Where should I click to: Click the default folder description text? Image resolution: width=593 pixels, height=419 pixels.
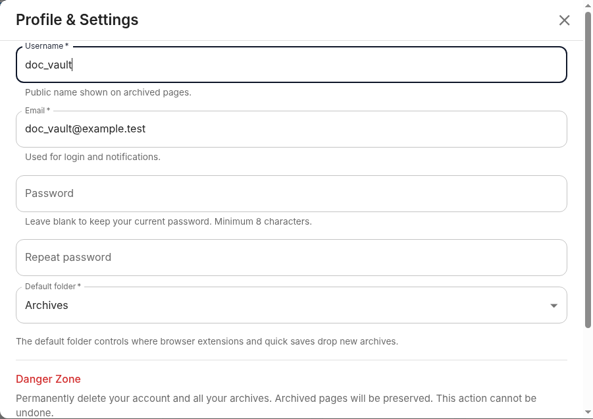[x=207, y=341]
